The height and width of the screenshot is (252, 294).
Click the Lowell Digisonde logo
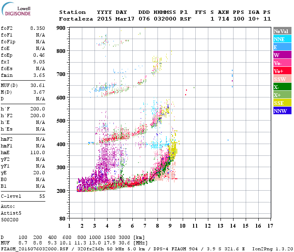[x=16, y=9]
